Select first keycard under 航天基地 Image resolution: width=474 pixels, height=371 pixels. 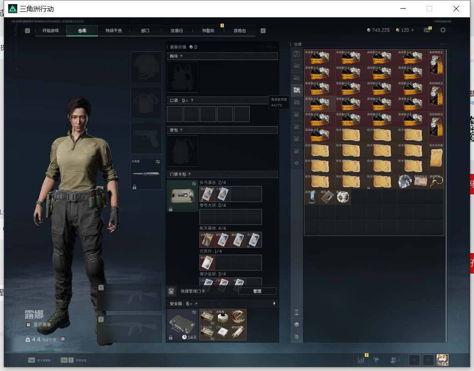pos(207,239)
